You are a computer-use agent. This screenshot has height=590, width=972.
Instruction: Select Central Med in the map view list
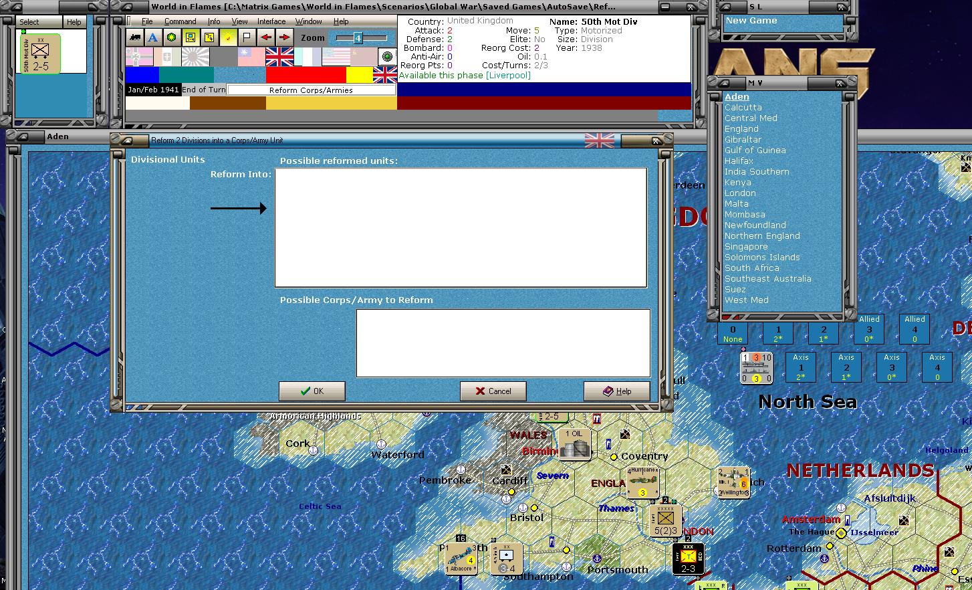pos(751,118)
